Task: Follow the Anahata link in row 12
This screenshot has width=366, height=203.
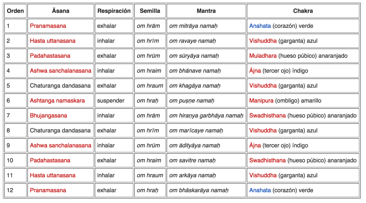Action: [x=260, y=190]
